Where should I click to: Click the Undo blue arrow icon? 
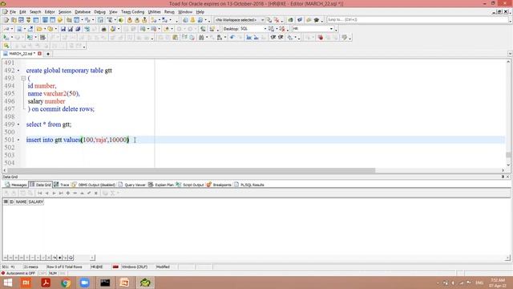pos(232,38)
